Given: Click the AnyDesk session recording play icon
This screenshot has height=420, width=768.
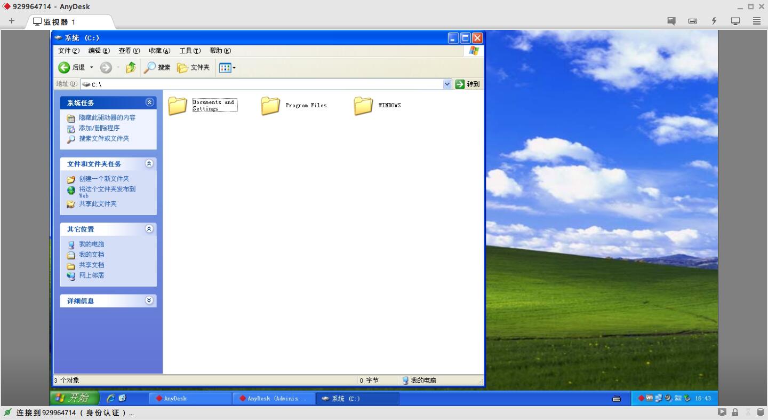Looking at the screenshot, I should coord(722,412).
